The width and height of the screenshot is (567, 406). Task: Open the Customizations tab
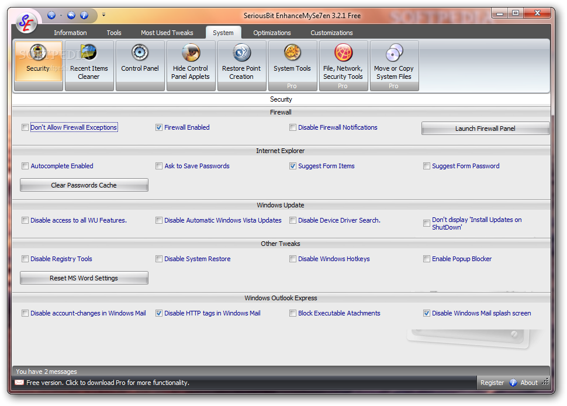pyautogui.click(x=331, y=33)
